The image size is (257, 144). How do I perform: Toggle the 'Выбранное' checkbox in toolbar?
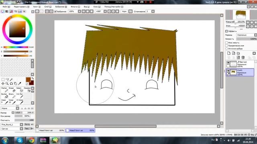click(x=55, y=12)
